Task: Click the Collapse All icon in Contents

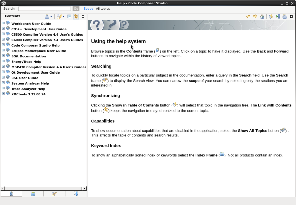Action: (x=69, y=17)
